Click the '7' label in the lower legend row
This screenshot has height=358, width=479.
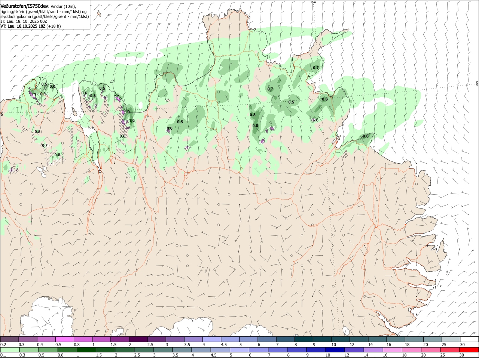(x=269, y=355)
